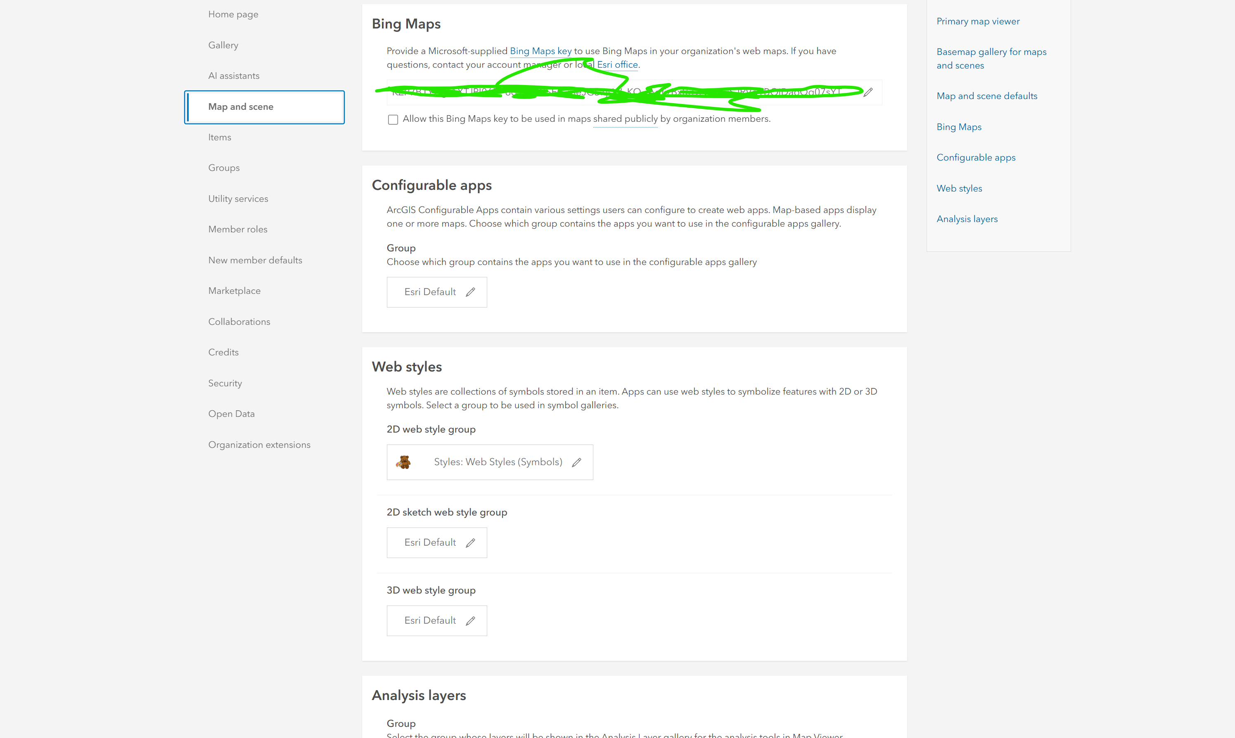Enable allowing the Bing Maps key in public maps
The image size is (1235, 738).
(393, 119)
